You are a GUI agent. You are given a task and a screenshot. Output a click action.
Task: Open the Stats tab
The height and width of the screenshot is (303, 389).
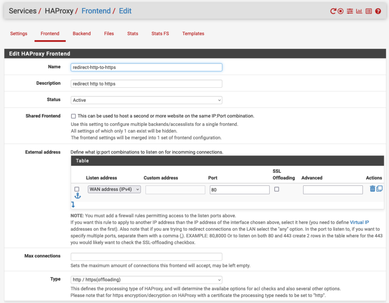pos(133,34)
